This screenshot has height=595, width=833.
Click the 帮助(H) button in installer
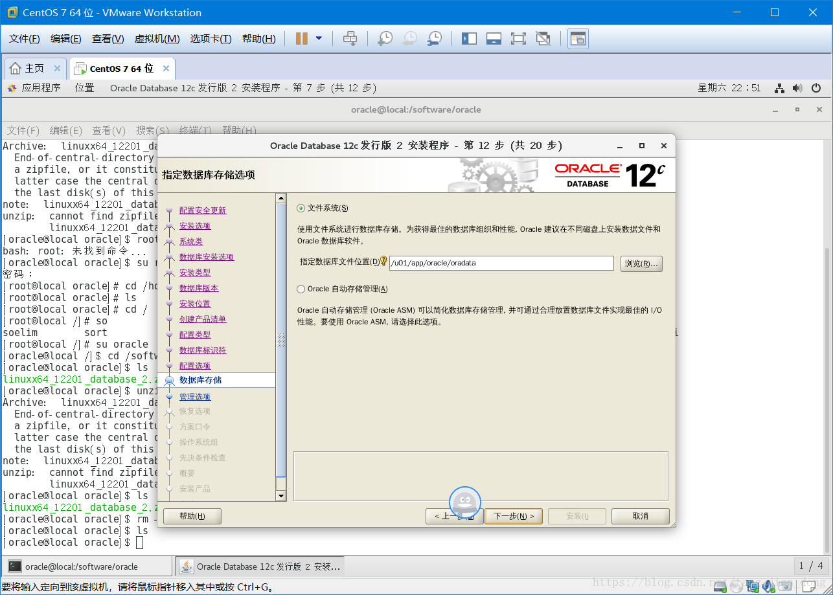point(192,516)
